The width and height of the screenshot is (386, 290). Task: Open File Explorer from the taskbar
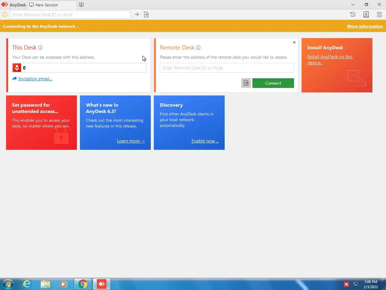point(46,284)
